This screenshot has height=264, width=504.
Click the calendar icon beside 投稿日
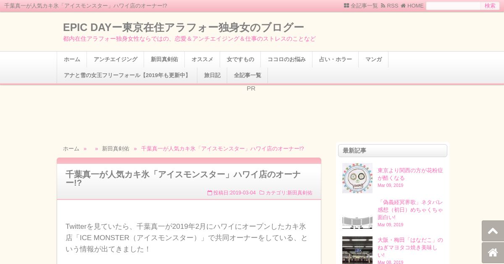(210, 193)
